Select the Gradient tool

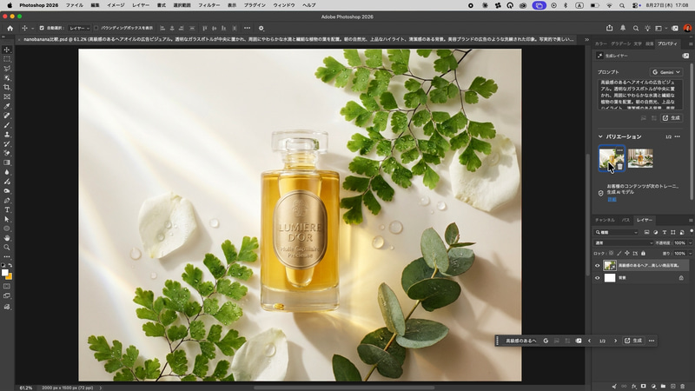point(7,162)
